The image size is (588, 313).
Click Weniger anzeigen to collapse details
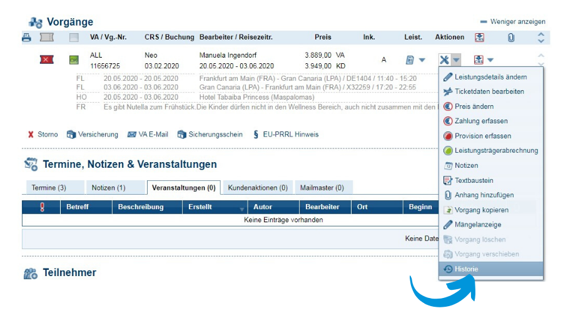click(512, 21)
